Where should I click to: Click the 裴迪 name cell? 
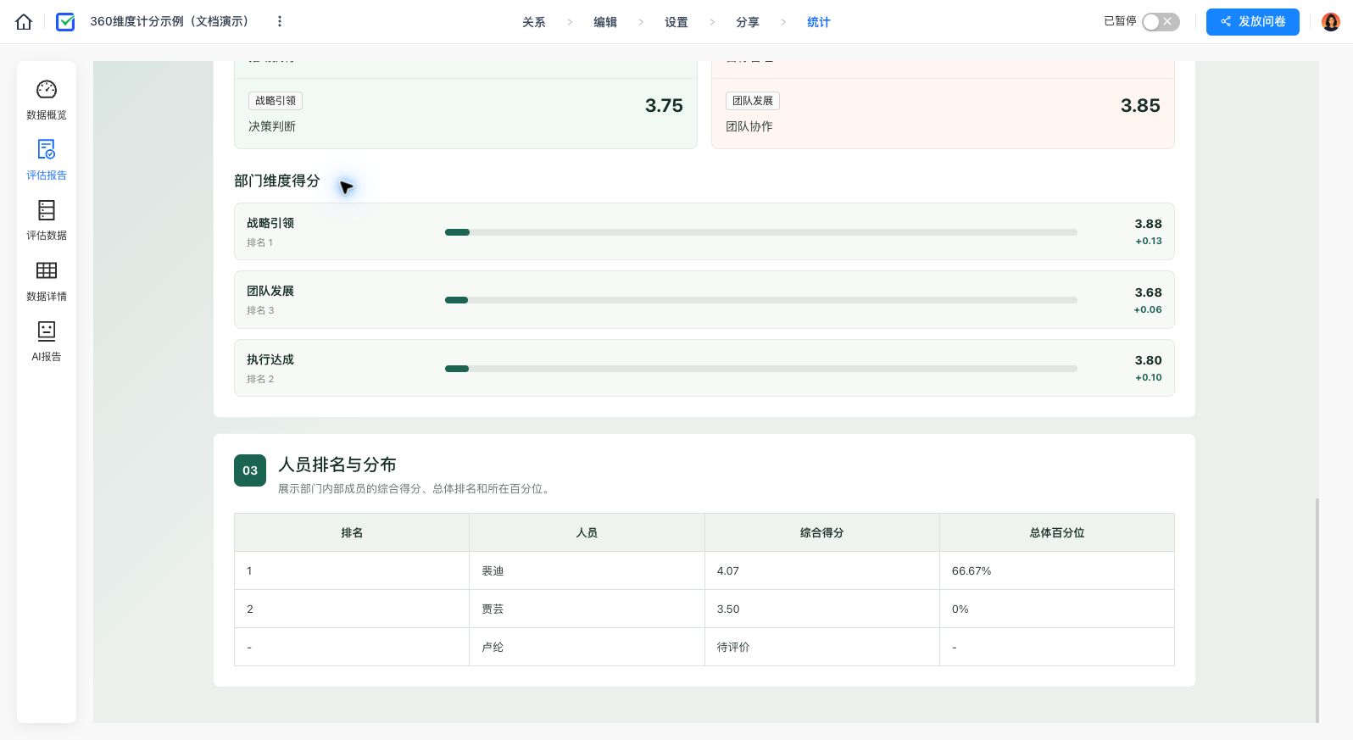[587, 570]
